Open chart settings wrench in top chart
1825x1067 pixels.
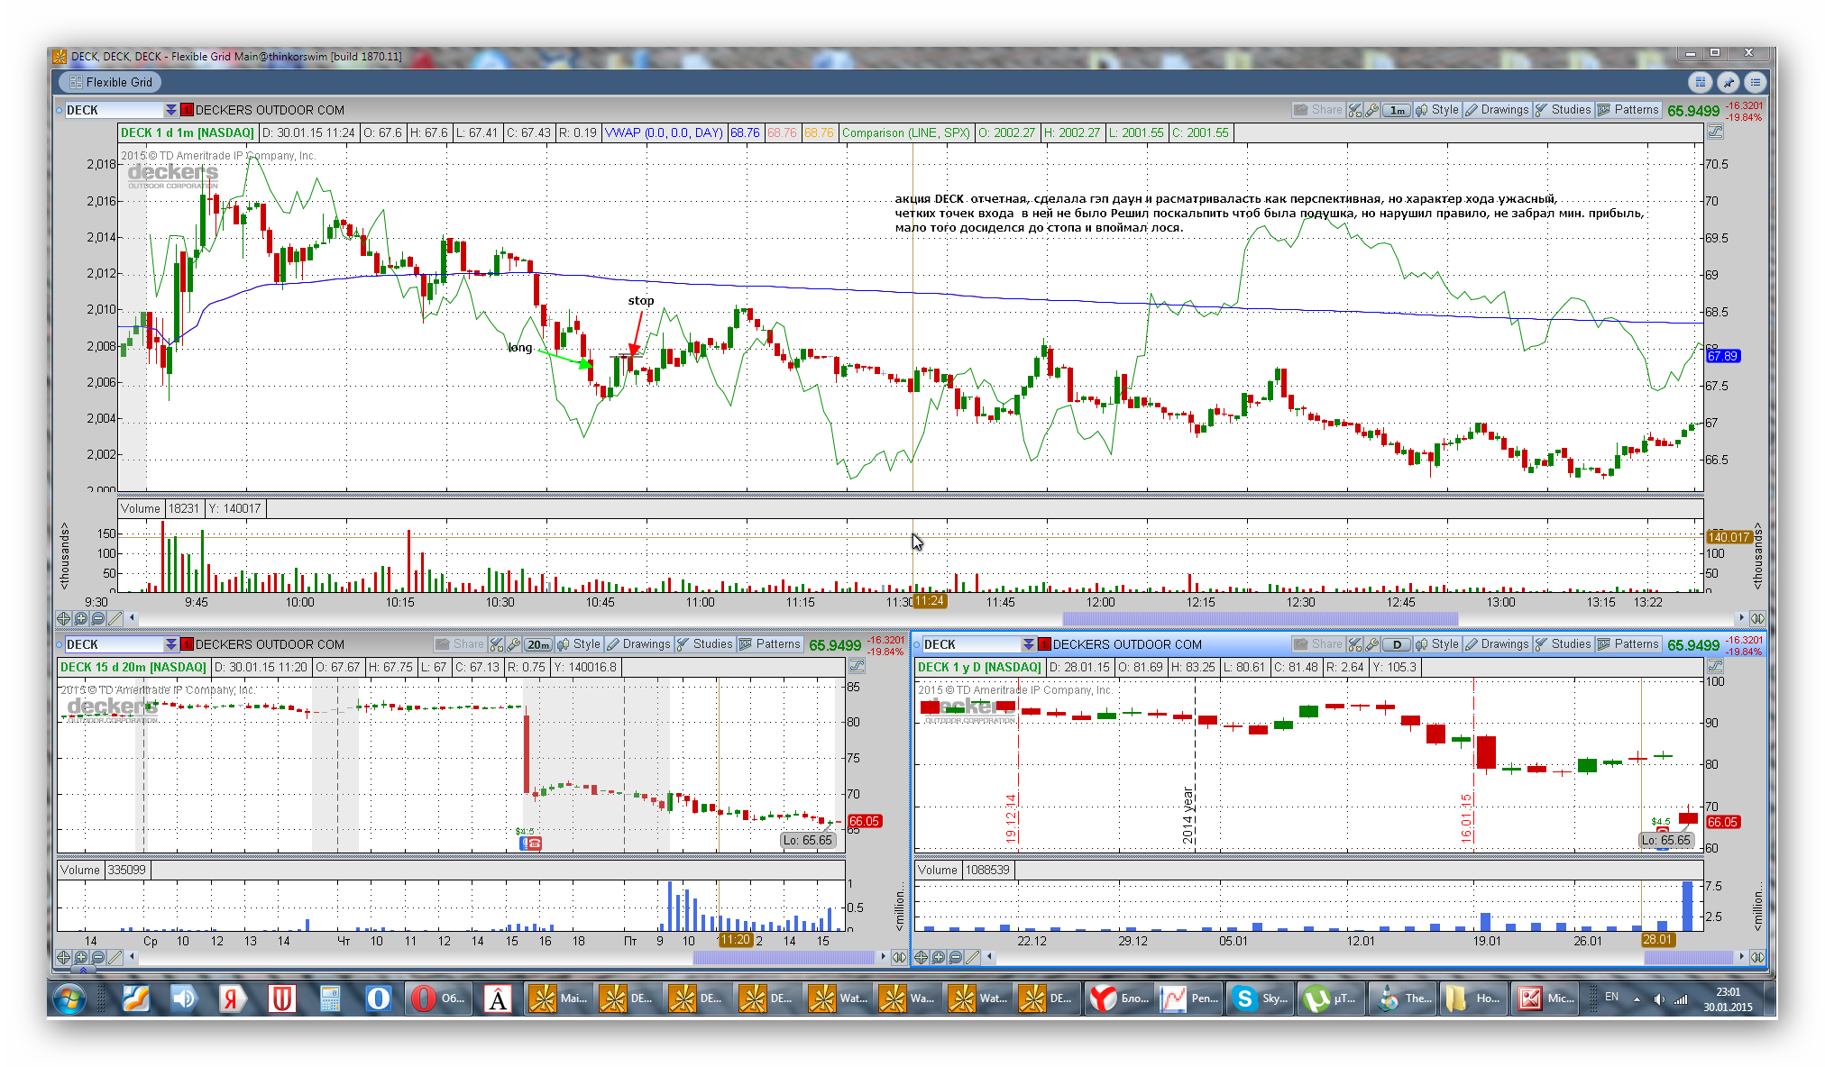coord(1371,110)
